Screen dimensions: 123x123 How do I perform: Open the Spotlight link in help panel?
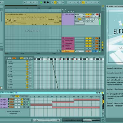pyautogui.click(x=115, y=89)
